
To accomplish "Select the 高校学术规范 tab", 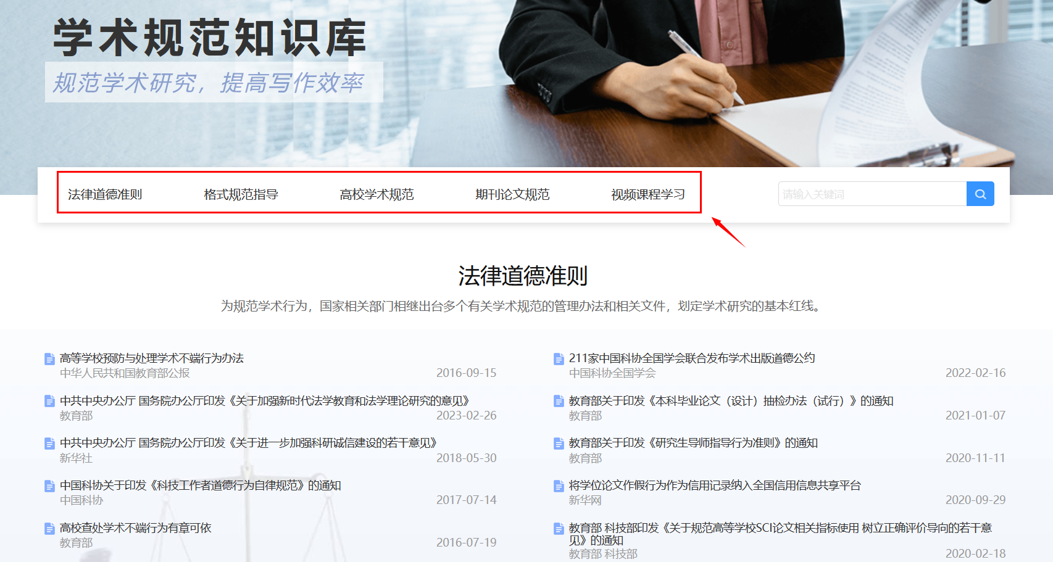I will (x=377, y=194).
